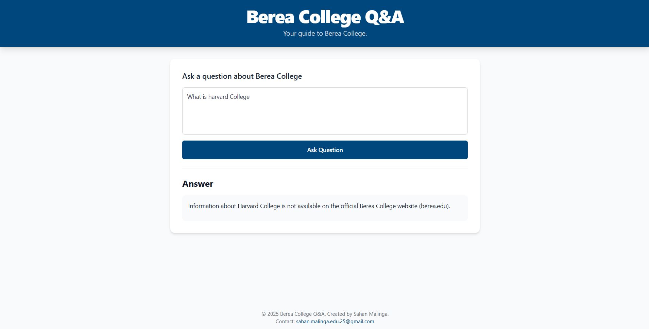Click the Answer heading
Viewport: 649px width, 329px height.
[x=198, y=184]
